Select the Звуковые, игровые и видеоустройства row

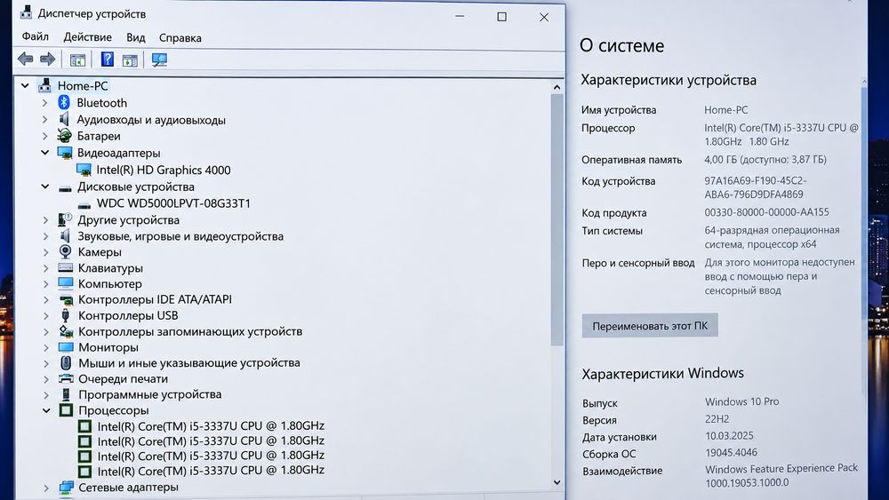180,236
